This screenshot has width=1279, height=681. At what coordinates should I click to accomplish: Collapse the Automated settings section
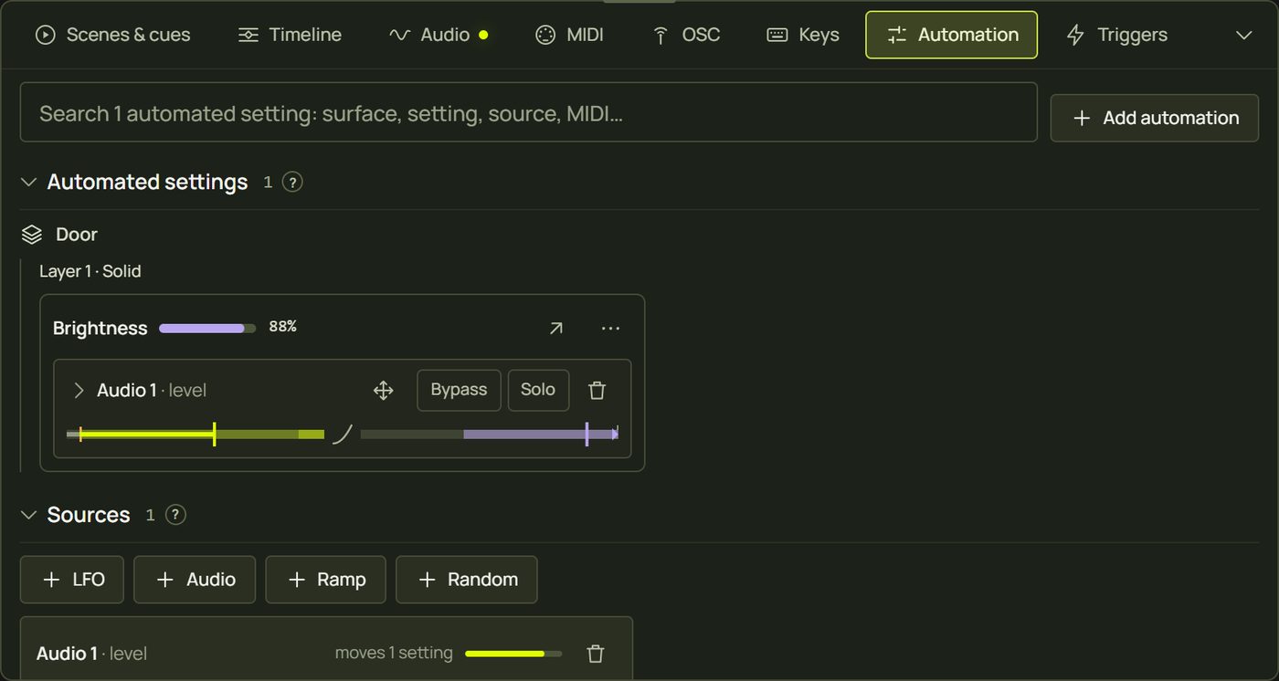point(29,182)
